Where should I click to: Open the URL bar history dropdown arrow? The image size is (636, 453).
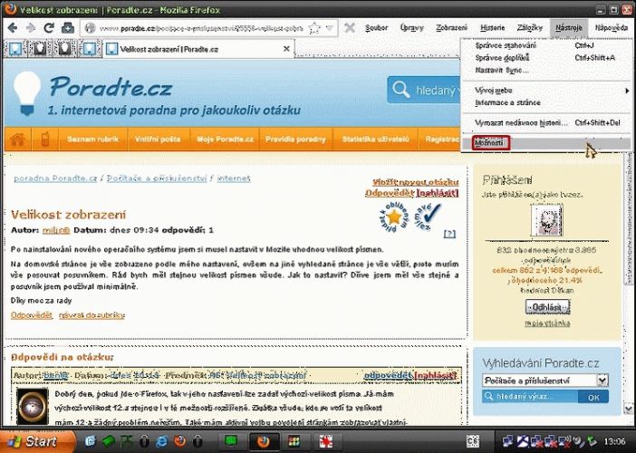[330, 28]
